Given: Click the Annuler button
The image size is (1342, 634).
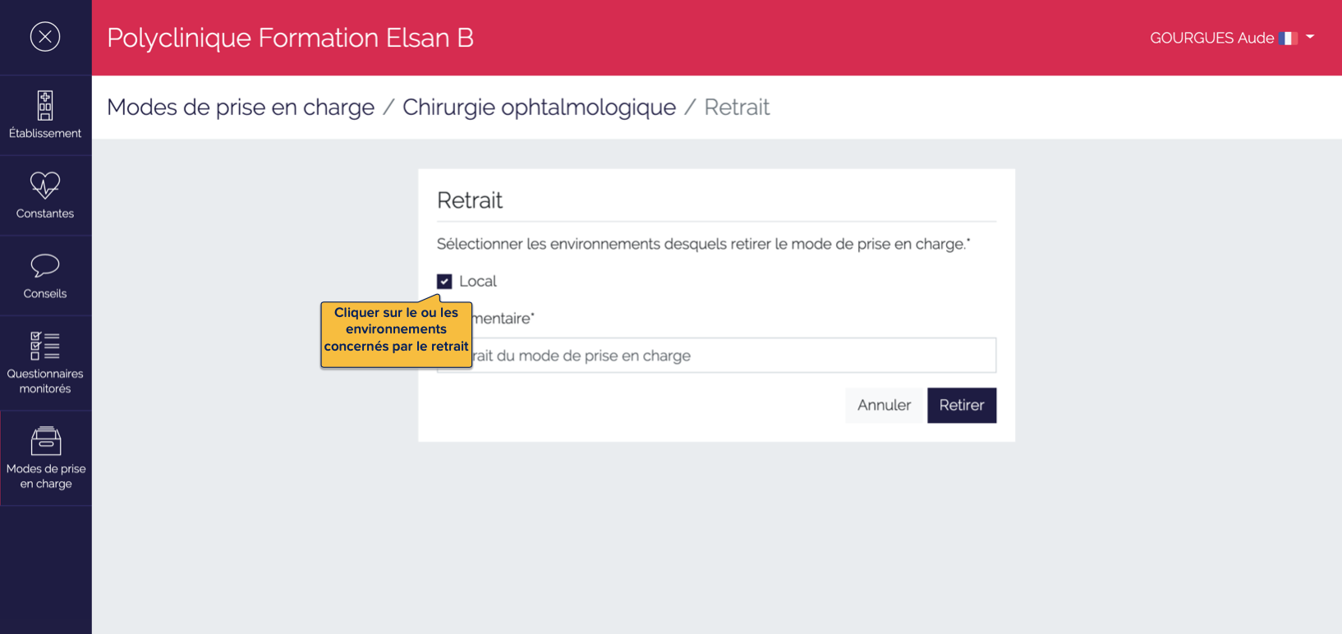Looking at the screenshot, I should (884, 405).
